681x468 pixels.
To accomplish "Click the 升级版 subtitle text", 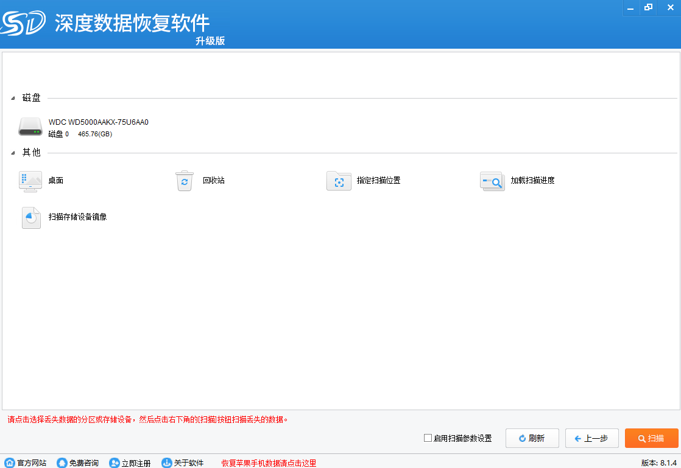I will coord(210,41).
